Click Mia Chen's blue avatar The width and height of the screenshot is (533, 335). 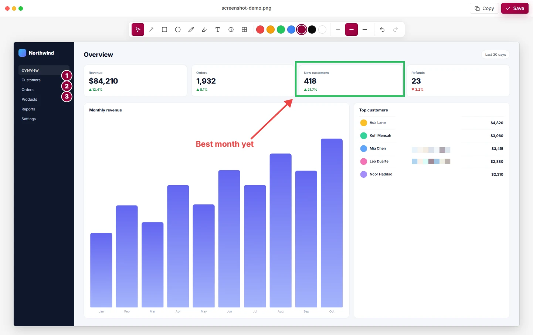(364, 149)
